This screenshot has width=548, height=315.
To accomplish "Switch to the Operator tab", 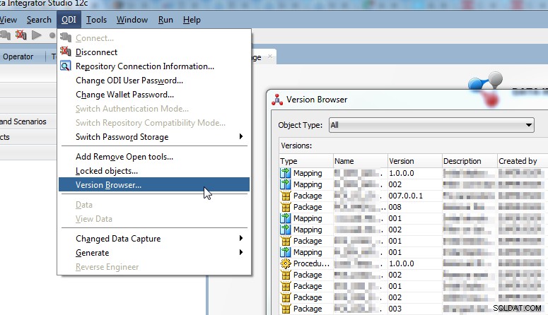I will [x=18, y=57].
